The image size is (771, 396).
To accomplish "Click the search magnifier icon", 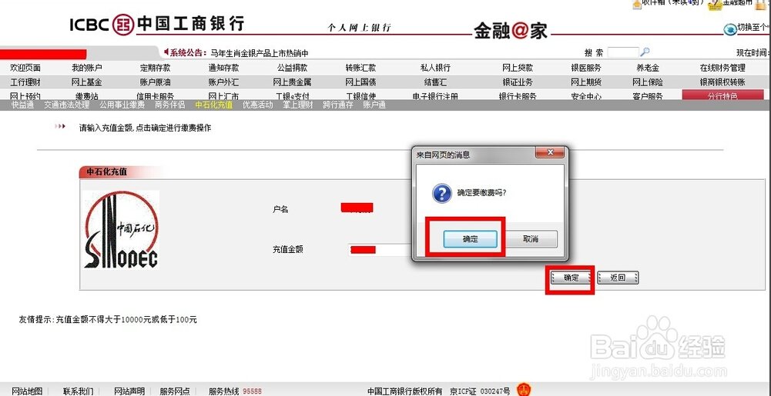I will (645, 52).
